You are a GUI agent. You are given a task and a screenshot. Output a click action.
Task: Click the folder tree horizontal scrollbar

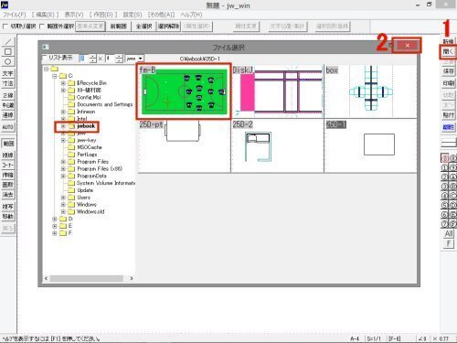[89, 278]
